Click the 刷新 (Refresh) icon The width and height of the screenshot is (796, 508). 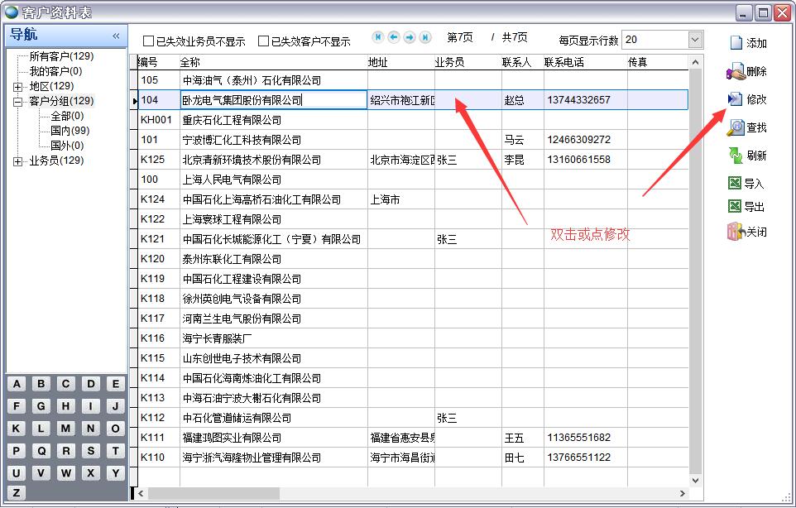(736, 156)
